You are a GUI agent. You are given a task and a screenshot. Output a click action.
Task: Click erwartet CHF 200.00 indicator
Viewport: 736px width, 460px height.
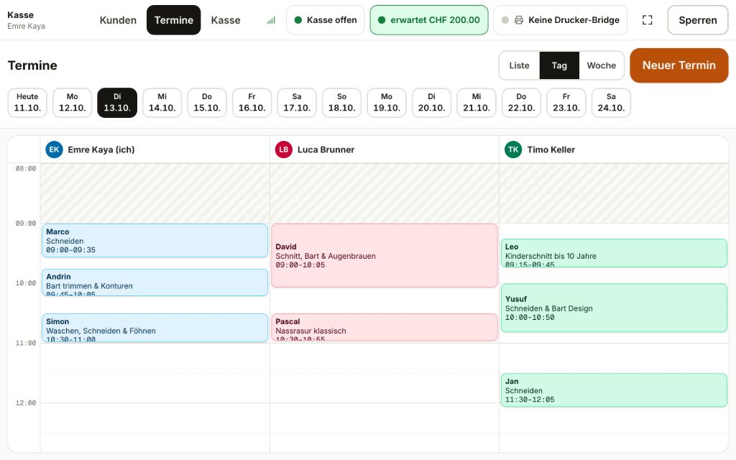(429, 20)
